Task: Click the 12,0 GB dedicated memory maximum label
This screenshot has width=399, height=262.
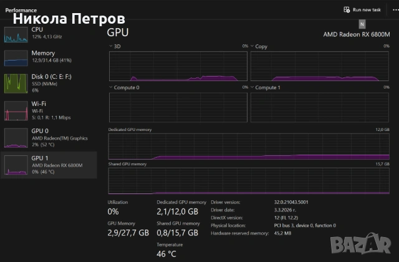Action: [x=382, y=130]
